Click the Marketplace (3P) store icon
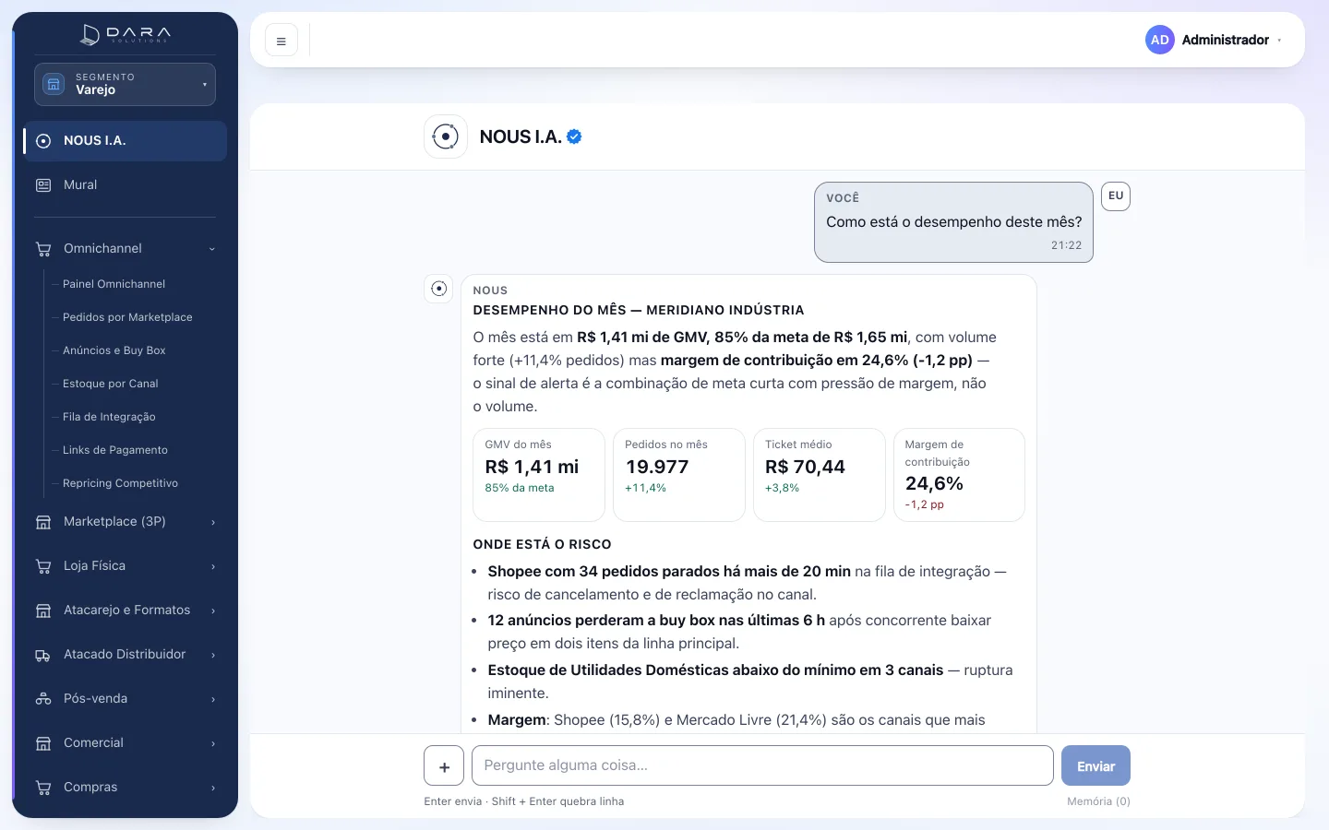1329x830 pixels. point(43,522)
